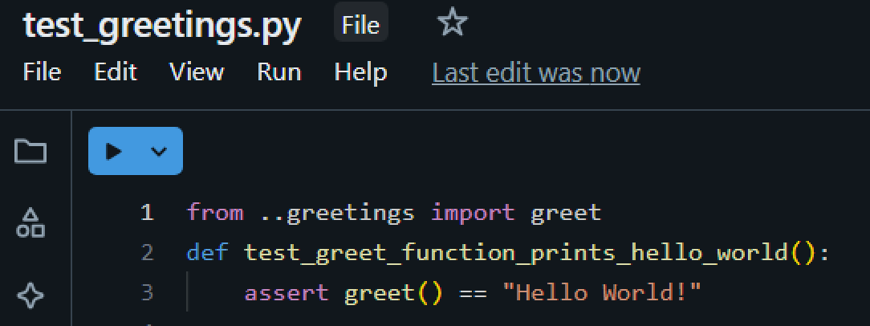Click the 'Last edit was now' link
870x326 pixels.
[x=535, y=73]
